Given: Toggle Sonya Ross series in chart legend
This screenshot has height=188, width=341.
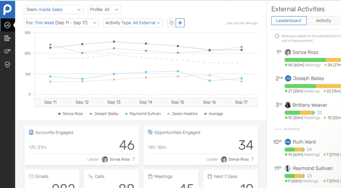Looking at the screenshot, I should 71,114.
